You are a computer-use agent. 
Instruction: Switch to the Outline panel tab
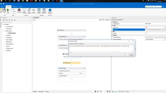(122, 91)
